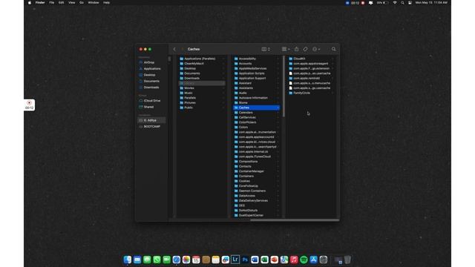Launch Lightroom from the Dock
Screen dimensions: 475x267
(235, 260)
